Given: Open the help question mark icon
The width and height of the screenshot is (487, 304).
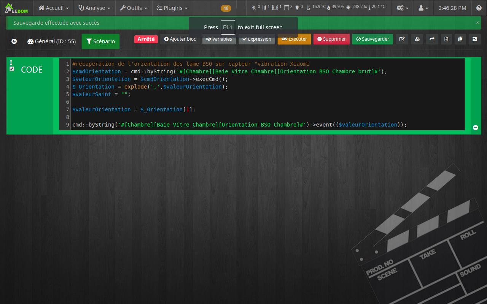Looking at the screenshot, I should 479,8.
